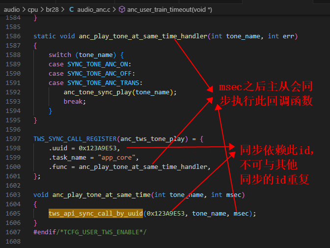Expand chevron after audio breadcrumb

click(24, 10)
